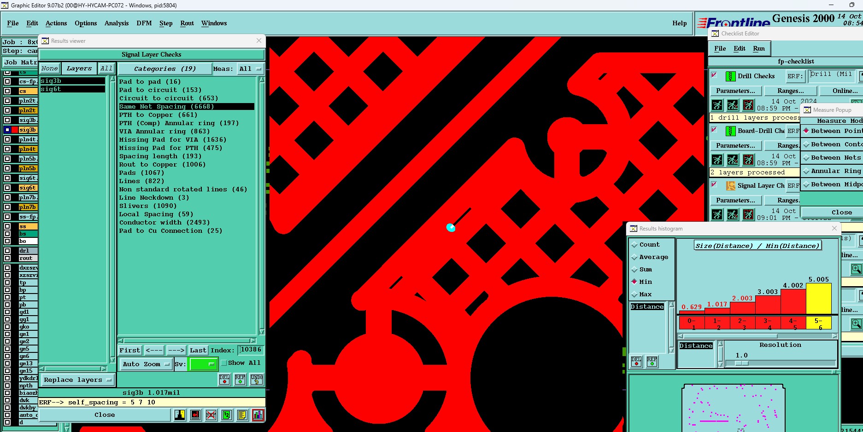Click Drill Checks Parameters... button

pyautogui.click(x=735, y=91)
